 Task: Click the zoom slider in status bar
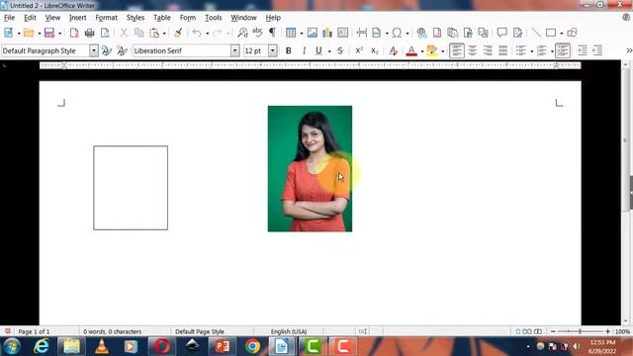[581, 331]
